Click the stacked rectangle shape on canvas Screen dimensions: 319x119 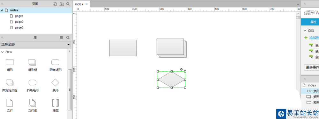click(x=171, y=48)
